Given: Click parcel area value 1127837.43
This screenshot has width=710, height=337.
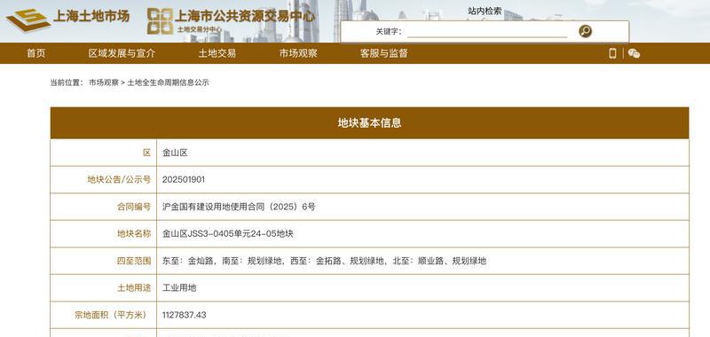Looking at the screenshot, I should point(185,315).
